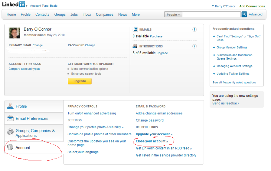This screenshot has height=171, width=271.
Task: Open Customize the updates you see link
Action: click(97, 143)
